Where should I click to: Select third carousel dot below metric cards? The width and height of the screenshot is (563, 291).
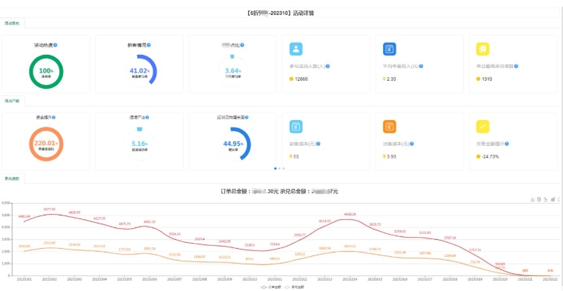[x=284, y=168]
